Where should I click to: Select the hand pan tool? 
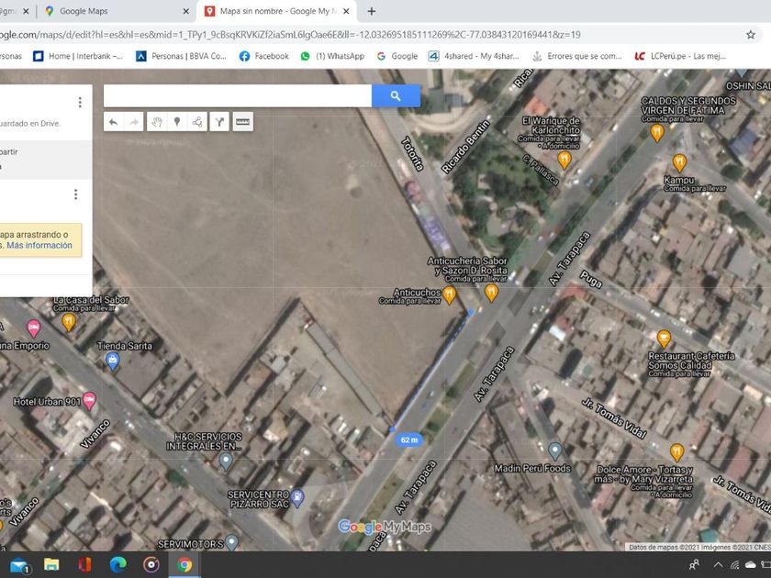click(x=157, y=122)
